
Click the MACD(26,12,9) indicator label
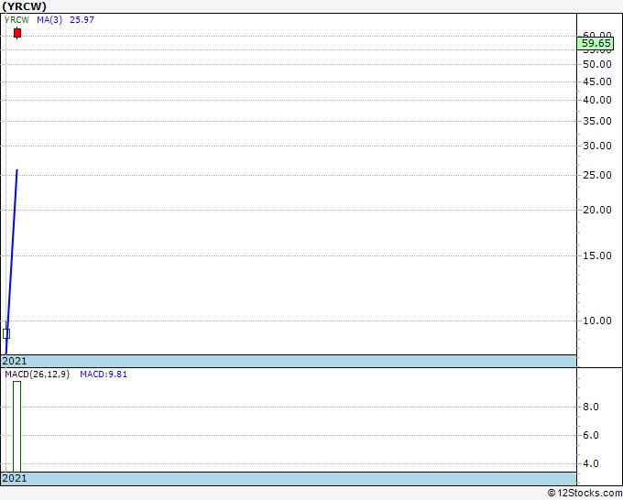[x=37, y=375]
